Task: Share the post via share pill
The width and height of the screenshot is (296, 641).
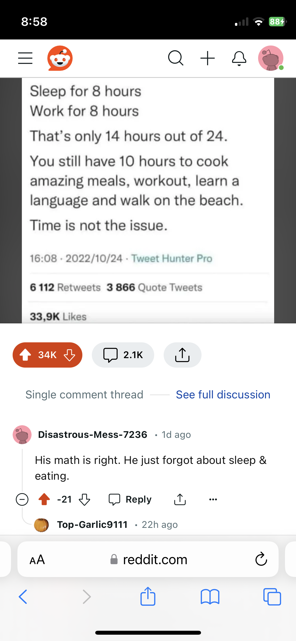Action: [182, 355]
